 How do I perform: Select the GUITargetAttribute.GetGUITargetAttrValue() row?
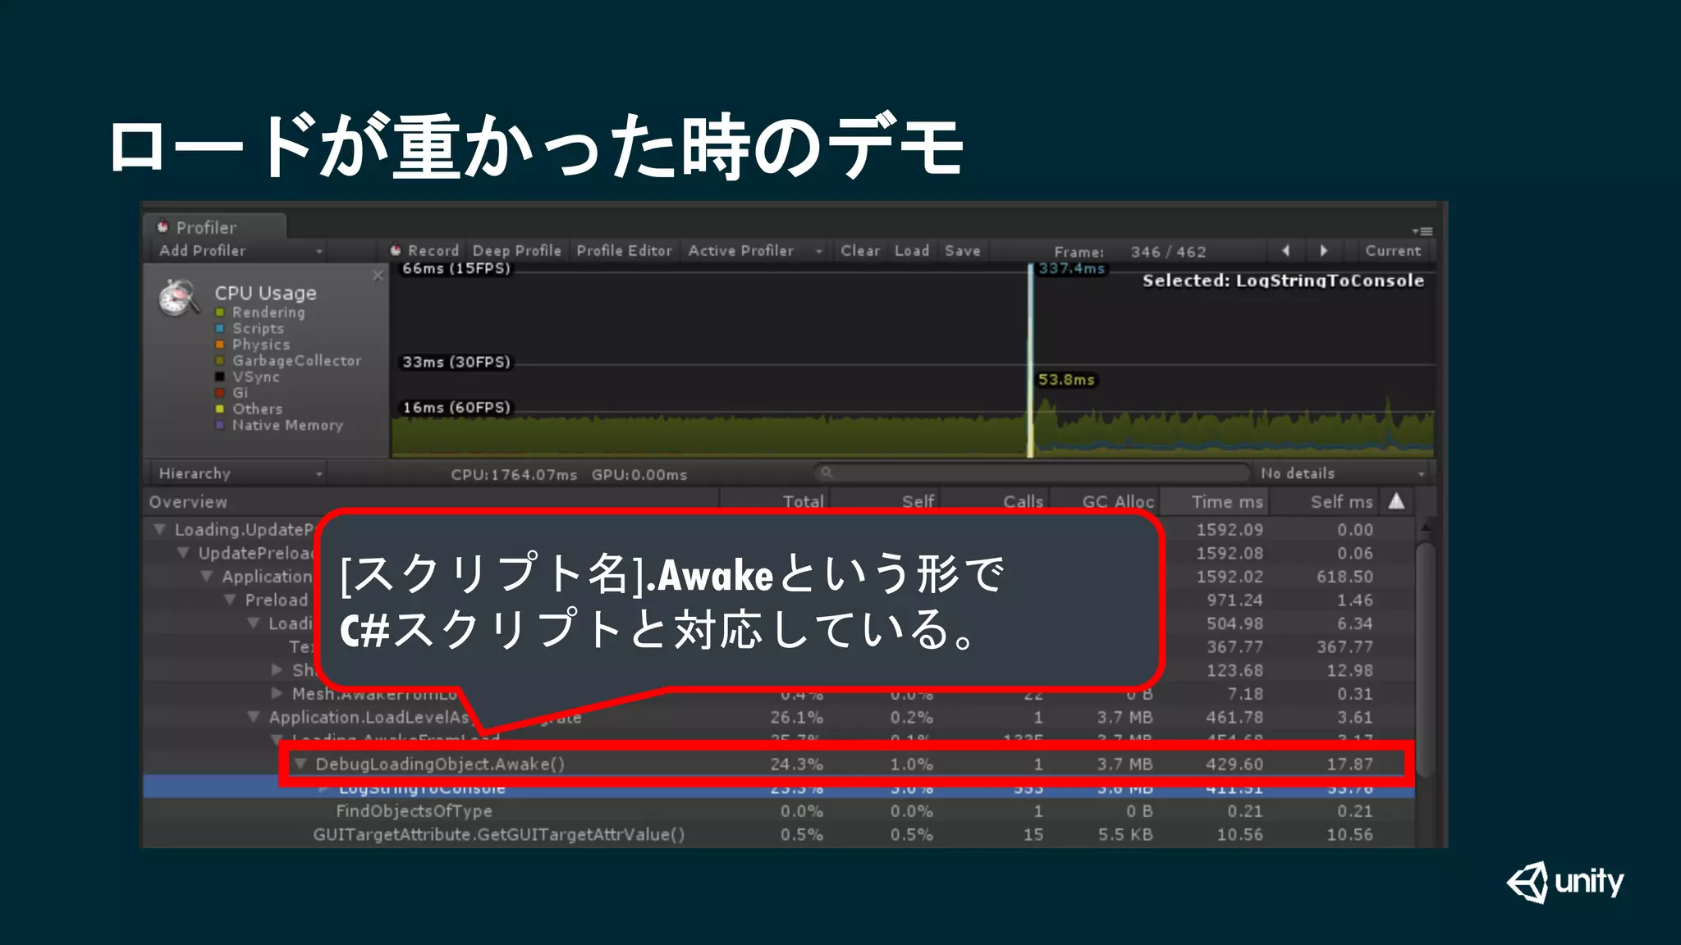coord(778,834)
